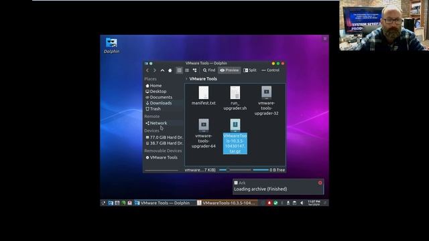Image resolution: width=429 pixels, height=241 pixels.
Task: Go back with the back arrow
Action: click(147, 70)
